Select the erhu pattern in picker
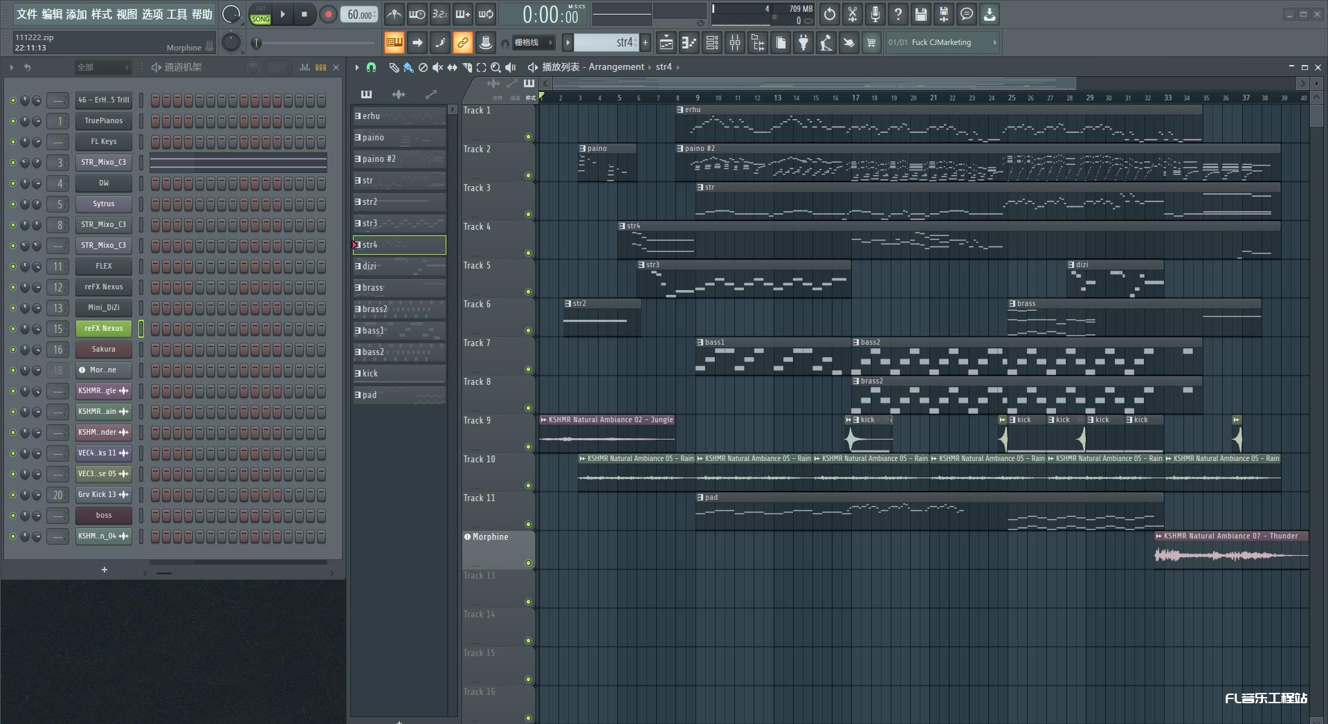The width and height of the screenshot is (1328, 724). pos(399,116)
